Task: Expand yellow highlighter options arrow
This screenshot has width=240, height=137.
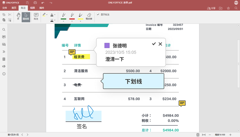Action: [81, 21]
